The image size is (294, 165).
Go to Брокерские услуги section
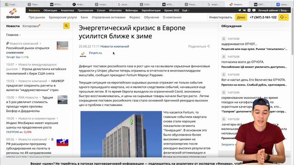[63, 17]
